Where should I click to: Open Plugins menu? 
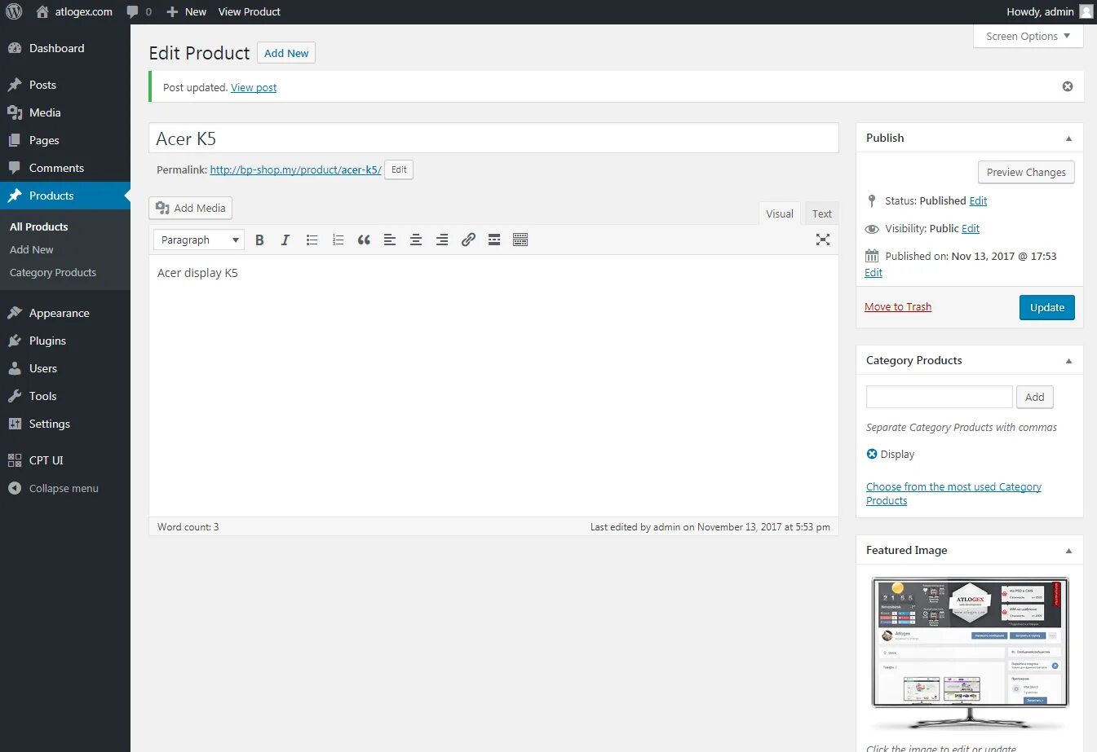point(65,341)
